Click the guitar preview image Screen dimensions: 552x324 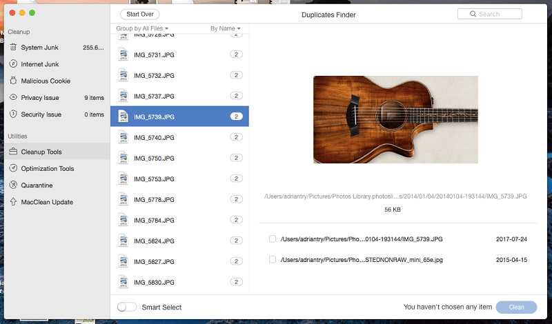pyautogui.click(x=395, y=119)
